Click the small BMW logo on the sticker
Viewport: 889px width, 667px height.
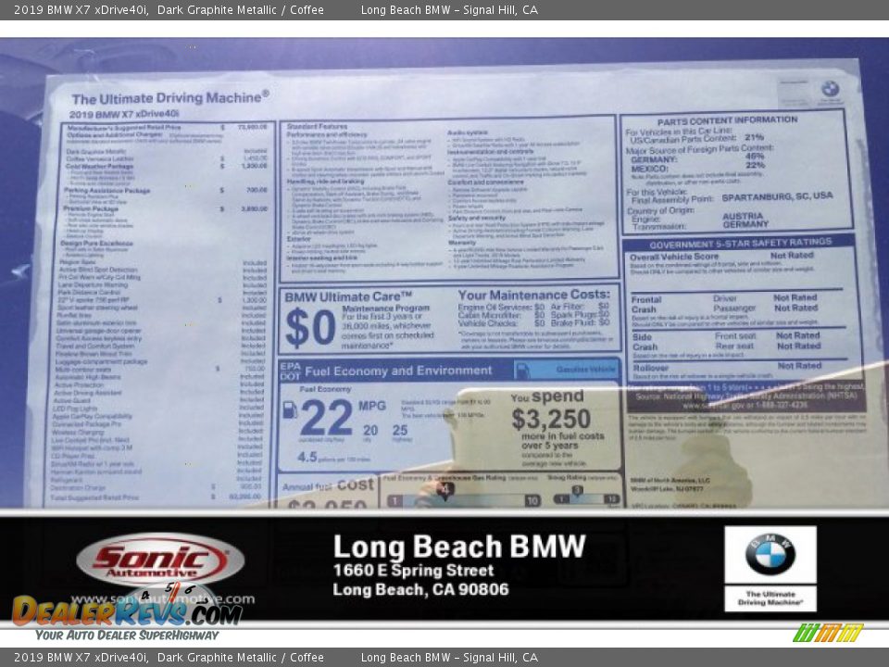[x=830, y=89]
